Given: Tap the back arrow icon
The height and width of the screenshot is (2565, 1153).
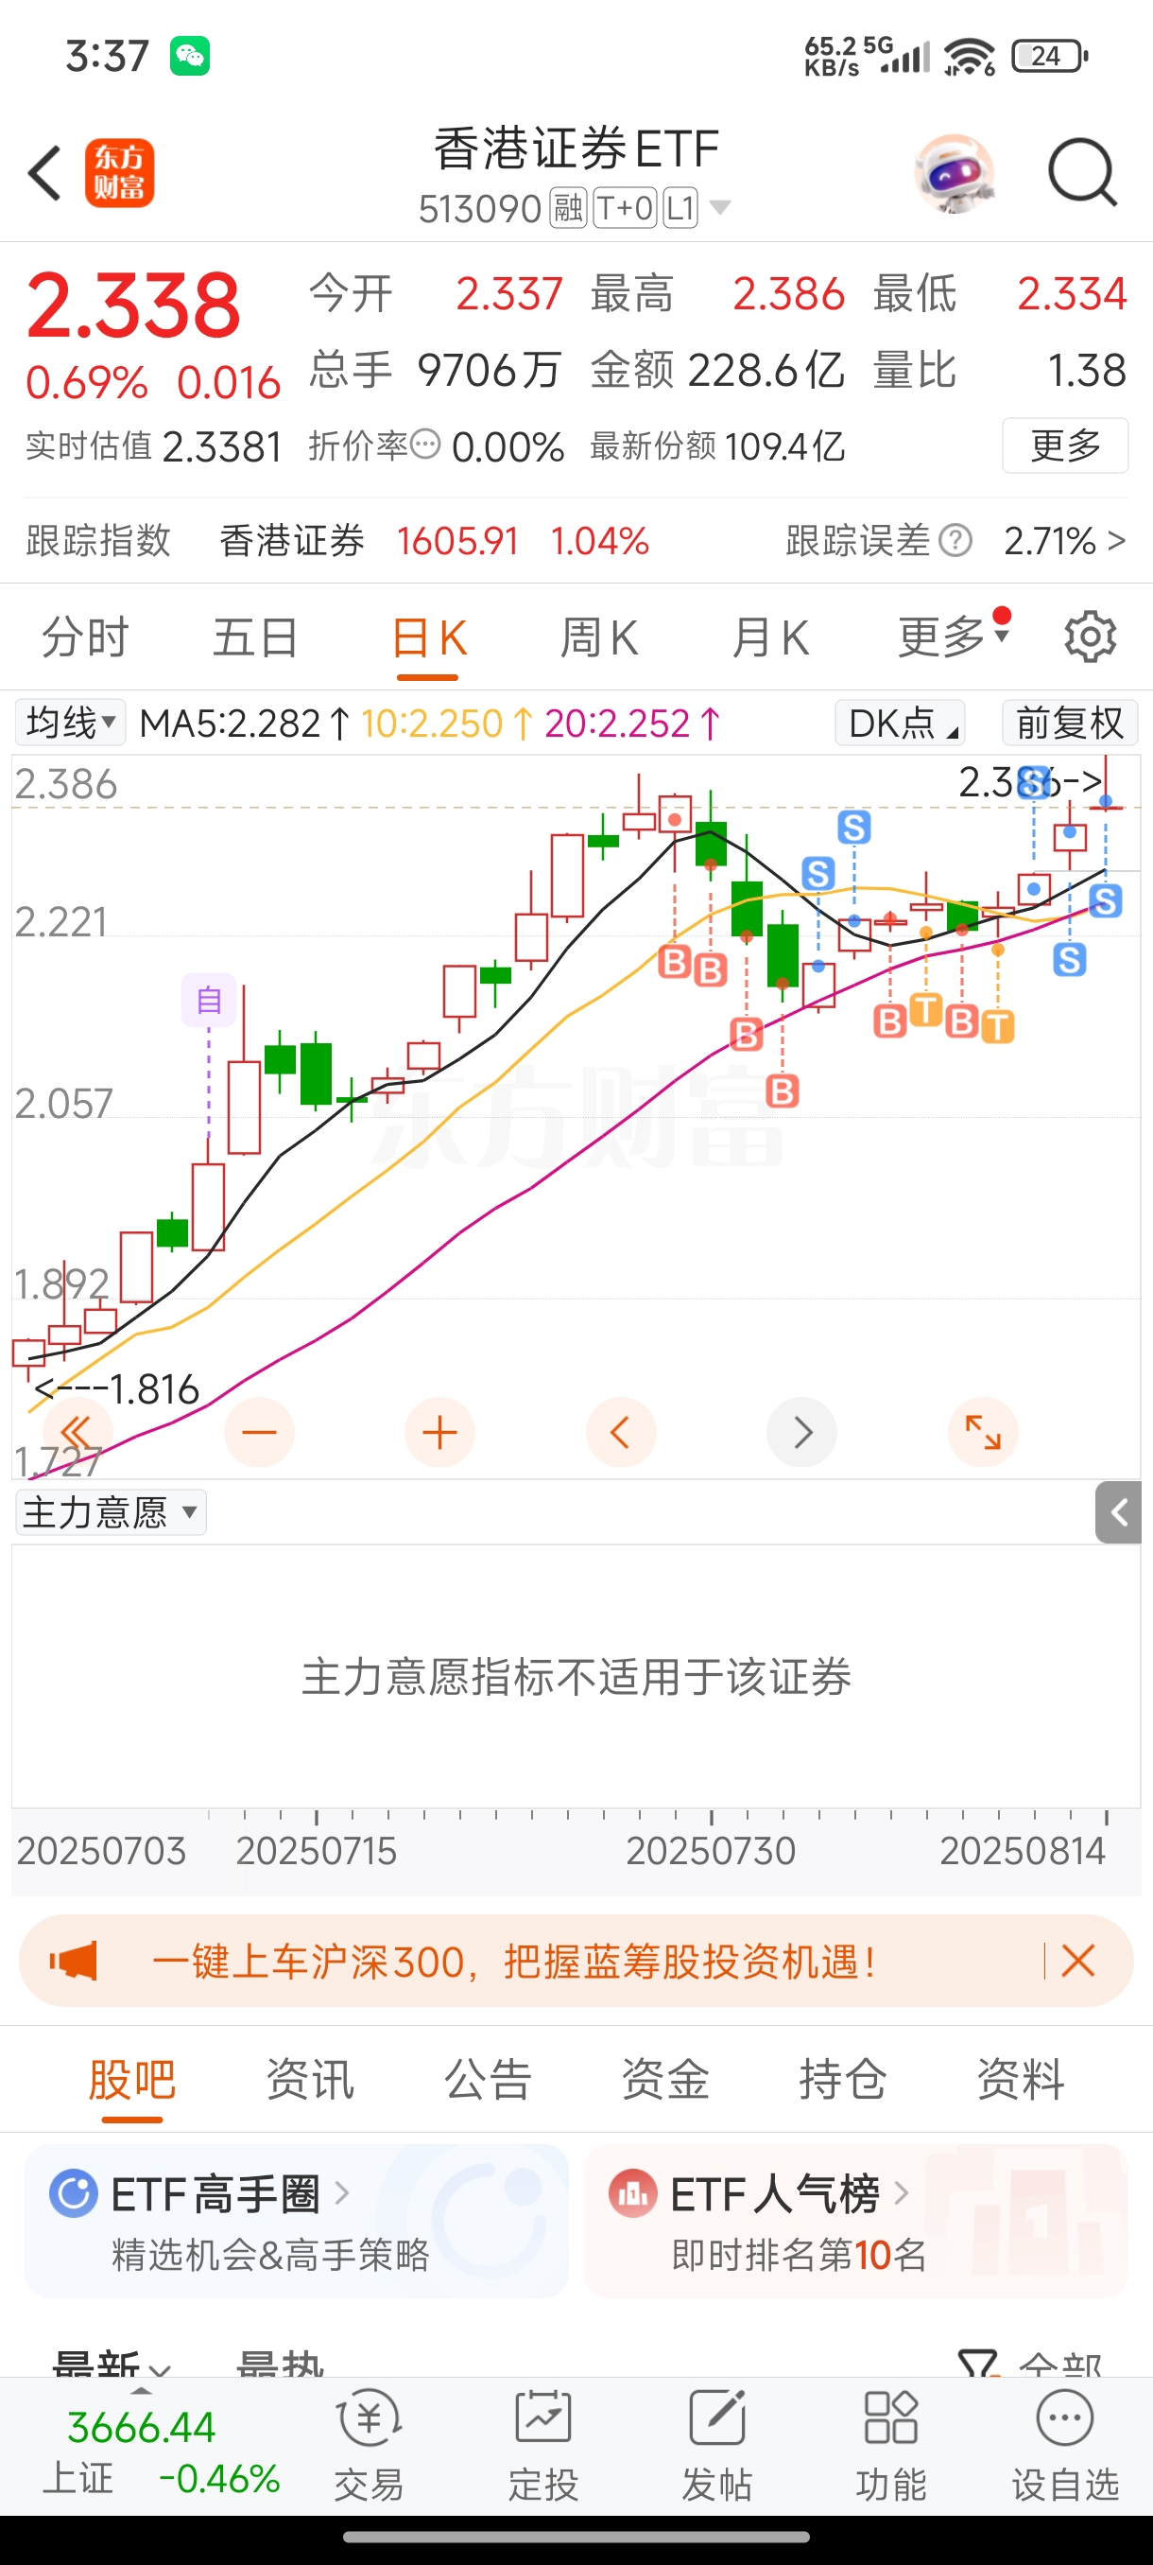Looking at the screenshot, I should point(44,173).
